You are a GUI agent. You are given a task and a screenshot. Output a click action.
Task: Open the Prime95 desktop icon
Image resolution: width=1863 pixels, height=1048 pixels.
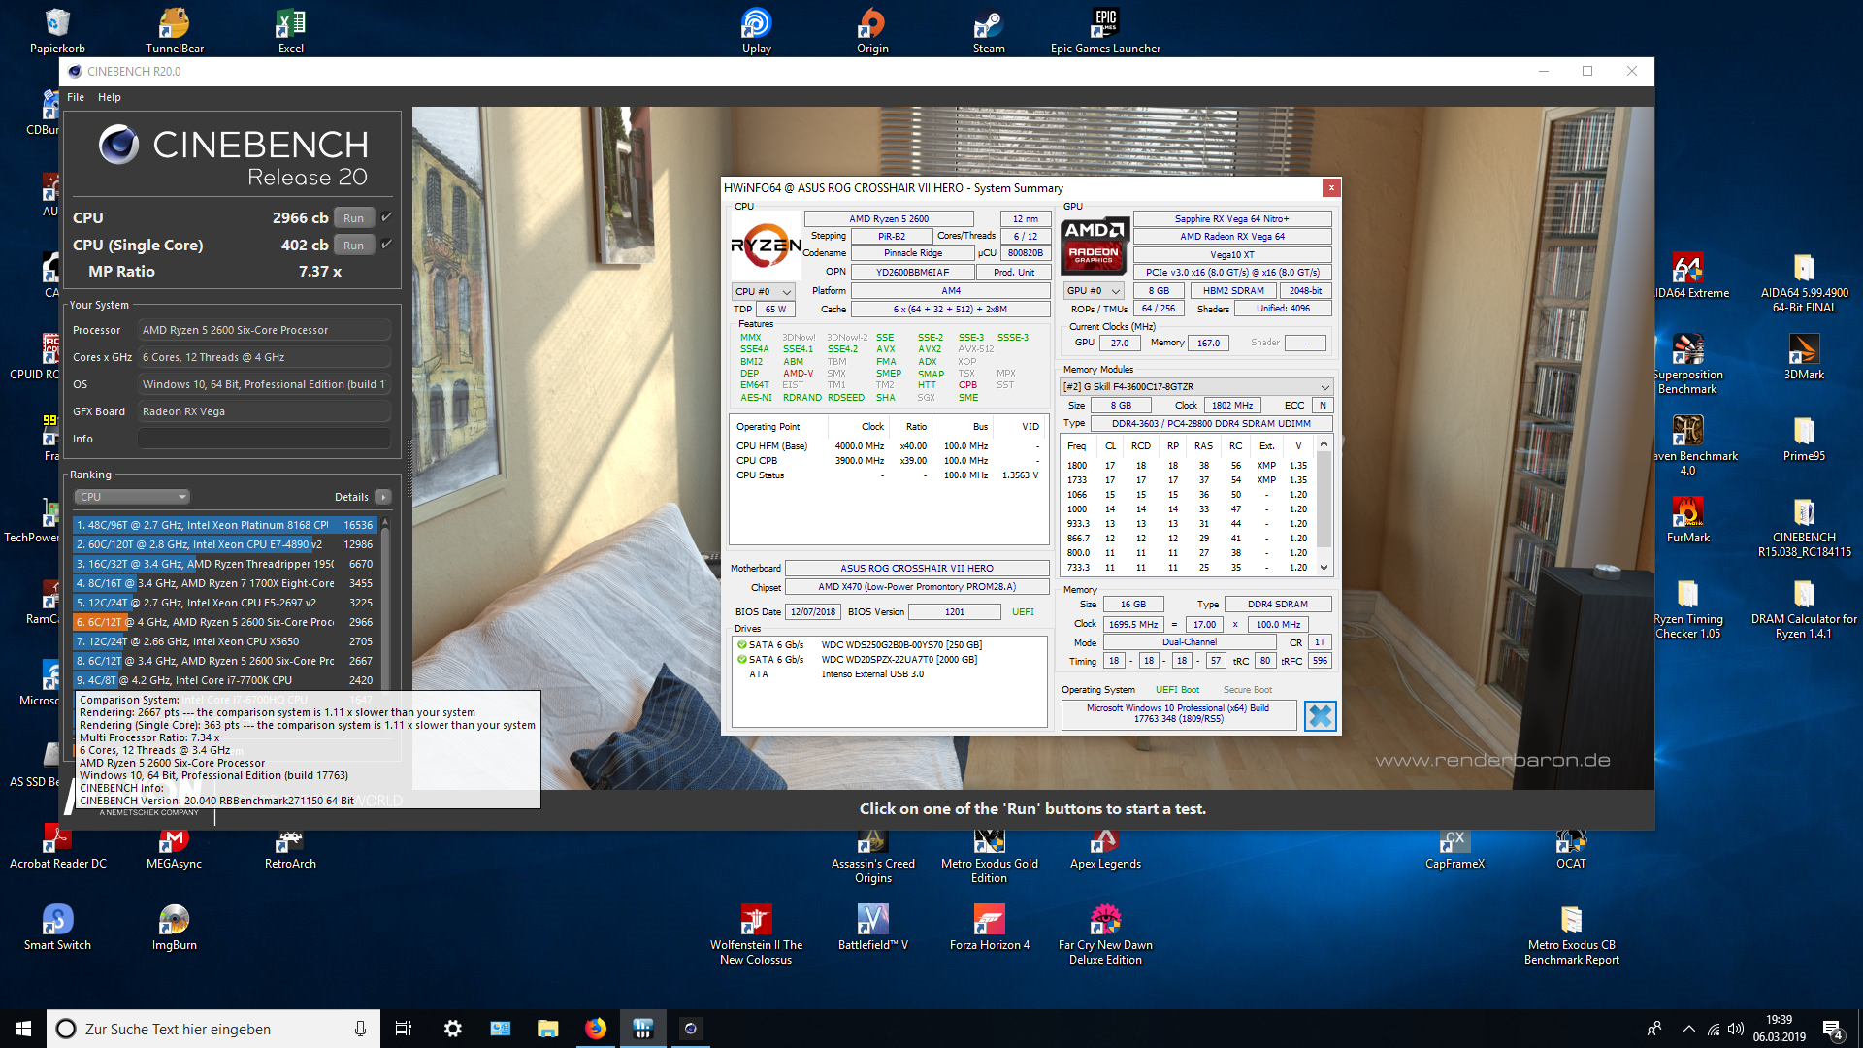coord(1803,431)
